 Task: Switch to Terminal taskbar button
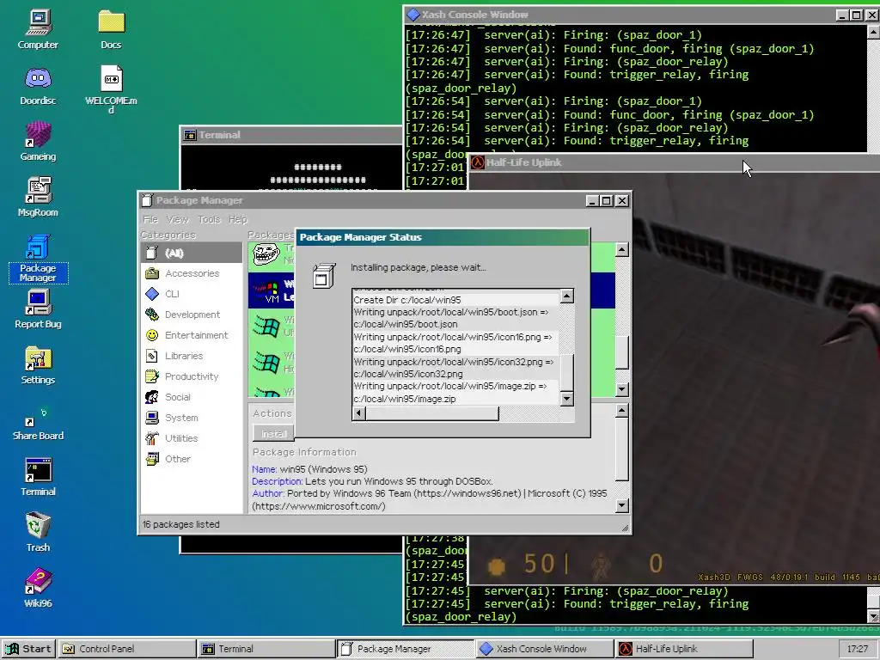pos(266,649)
